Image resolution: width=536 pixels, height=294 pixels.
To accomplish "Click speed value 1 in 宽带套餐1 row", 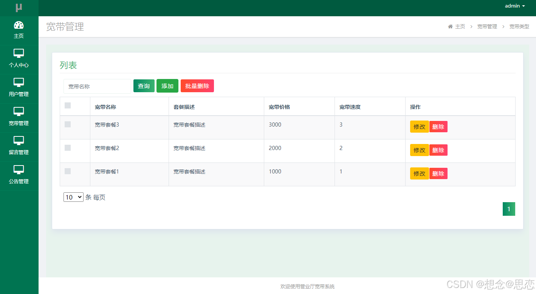I will 341,172.
